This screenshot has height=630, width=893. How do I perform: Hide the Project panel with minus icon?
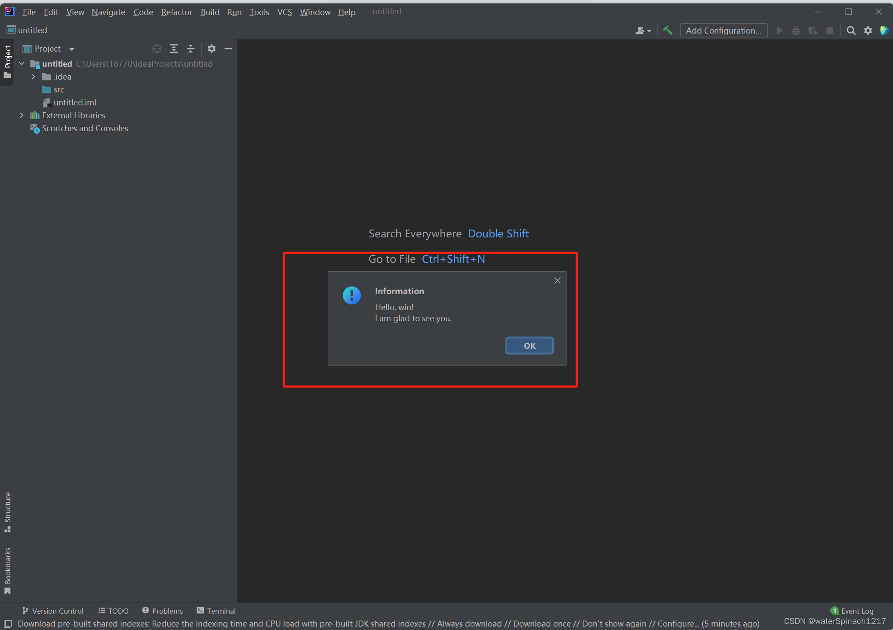pos(228,49)
